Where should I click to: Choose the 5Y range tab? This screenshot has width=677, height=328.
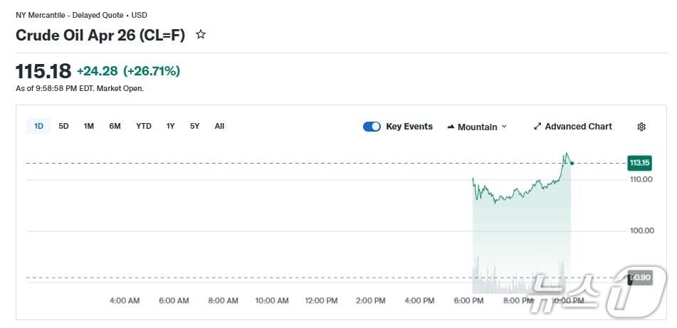194,126
